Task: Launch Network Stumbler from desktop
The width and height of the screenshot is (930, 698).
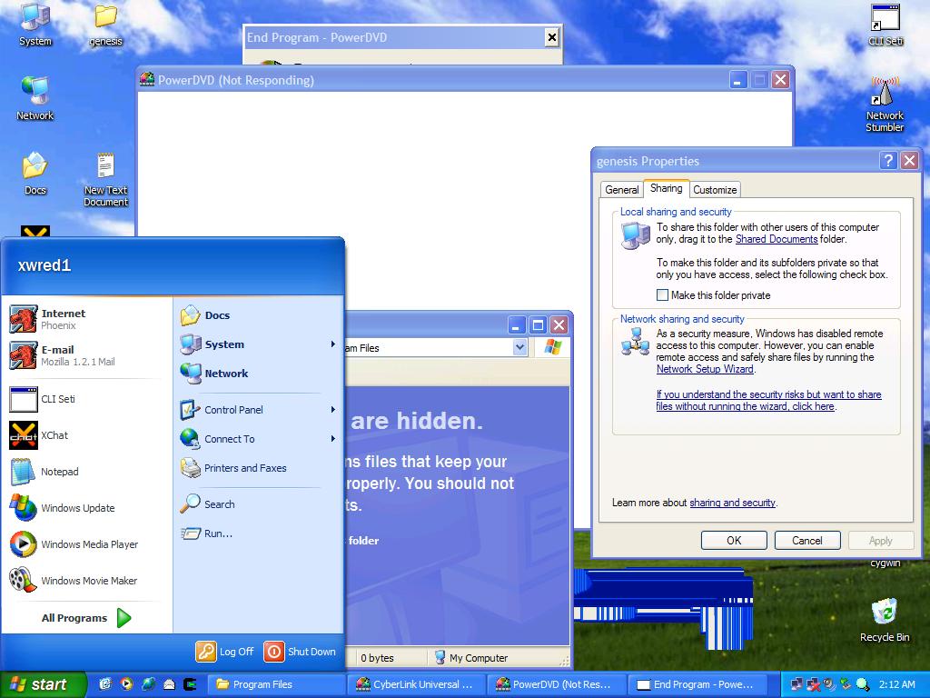Action: coord(885,104)
